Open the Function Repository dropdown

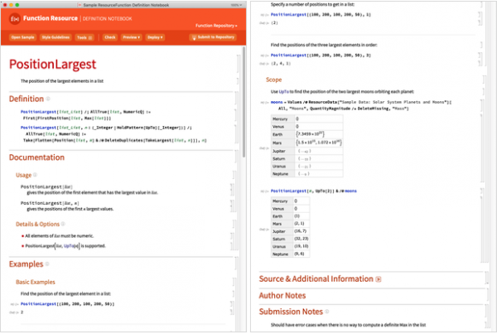(218, 26)
